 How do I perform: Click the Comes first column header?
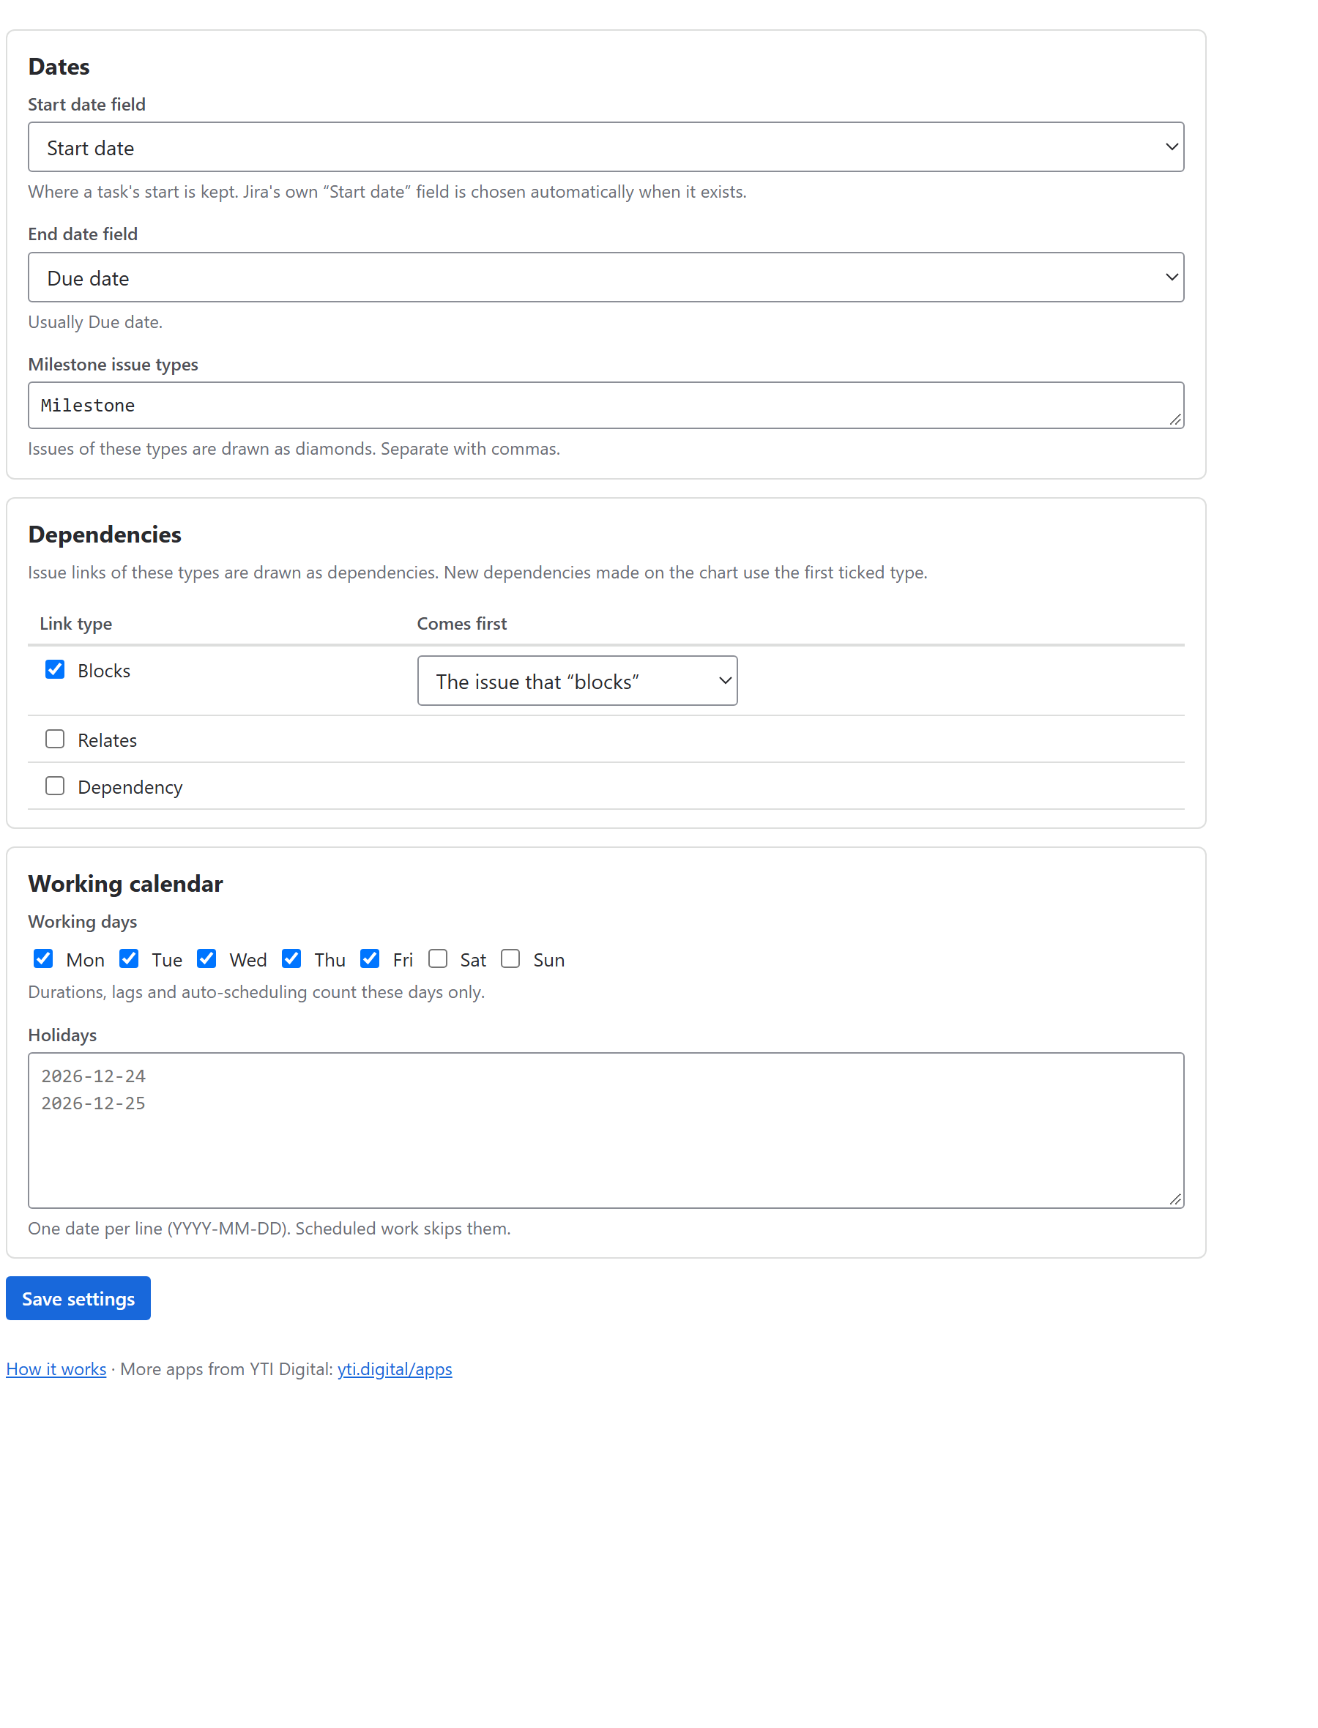(461, 624)
